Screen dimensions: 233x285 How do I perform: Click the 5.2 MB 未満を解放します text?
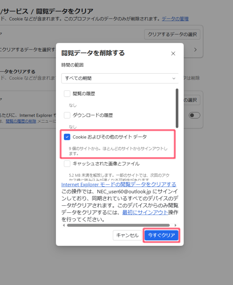(119, 177)
